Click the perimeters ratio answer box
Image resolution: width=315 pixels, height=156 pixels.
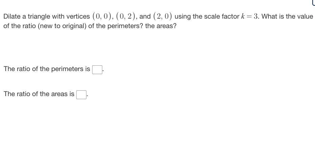pyautogui.click(x=97, y=70)
